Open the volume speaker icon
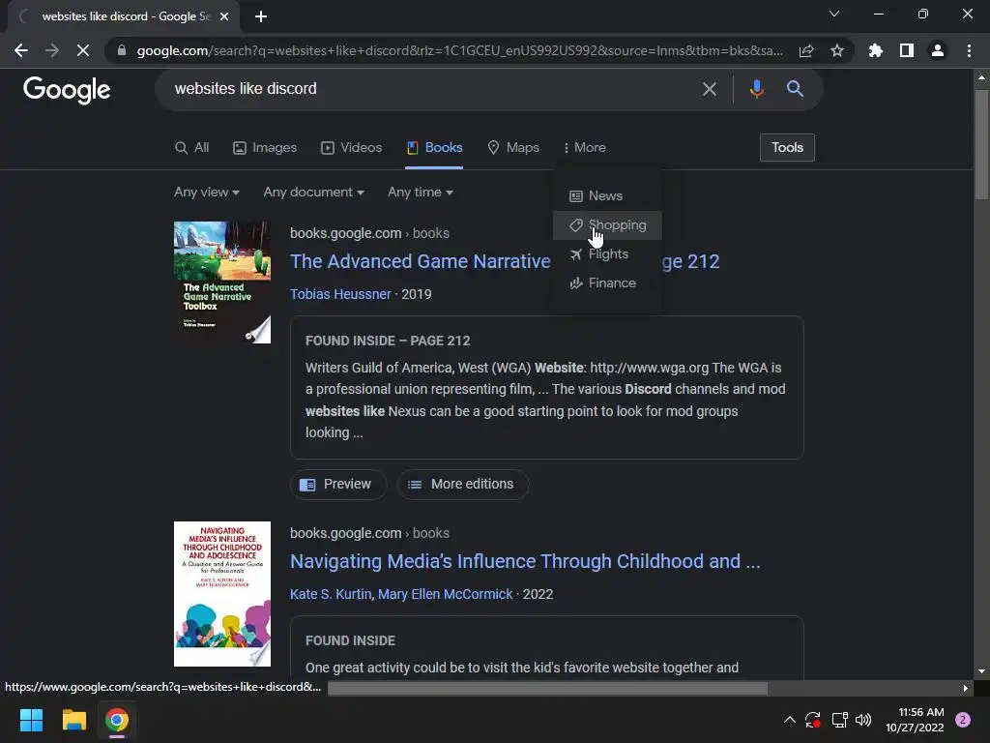This screenshot has width=990, height=743. click(x=863, y=720)
